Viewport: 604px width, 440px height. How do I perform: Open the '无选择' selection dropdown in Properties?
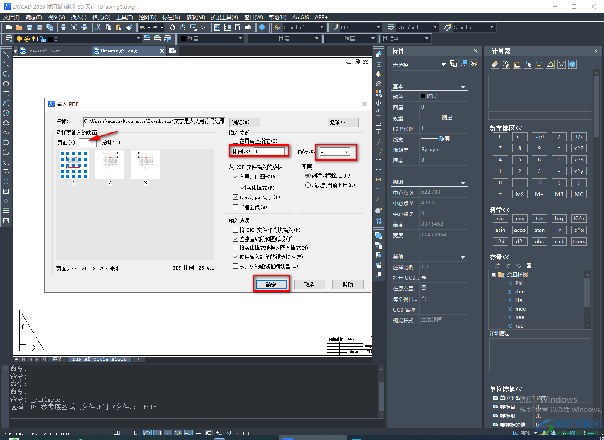pyautogui.click(x=443, y=65)
